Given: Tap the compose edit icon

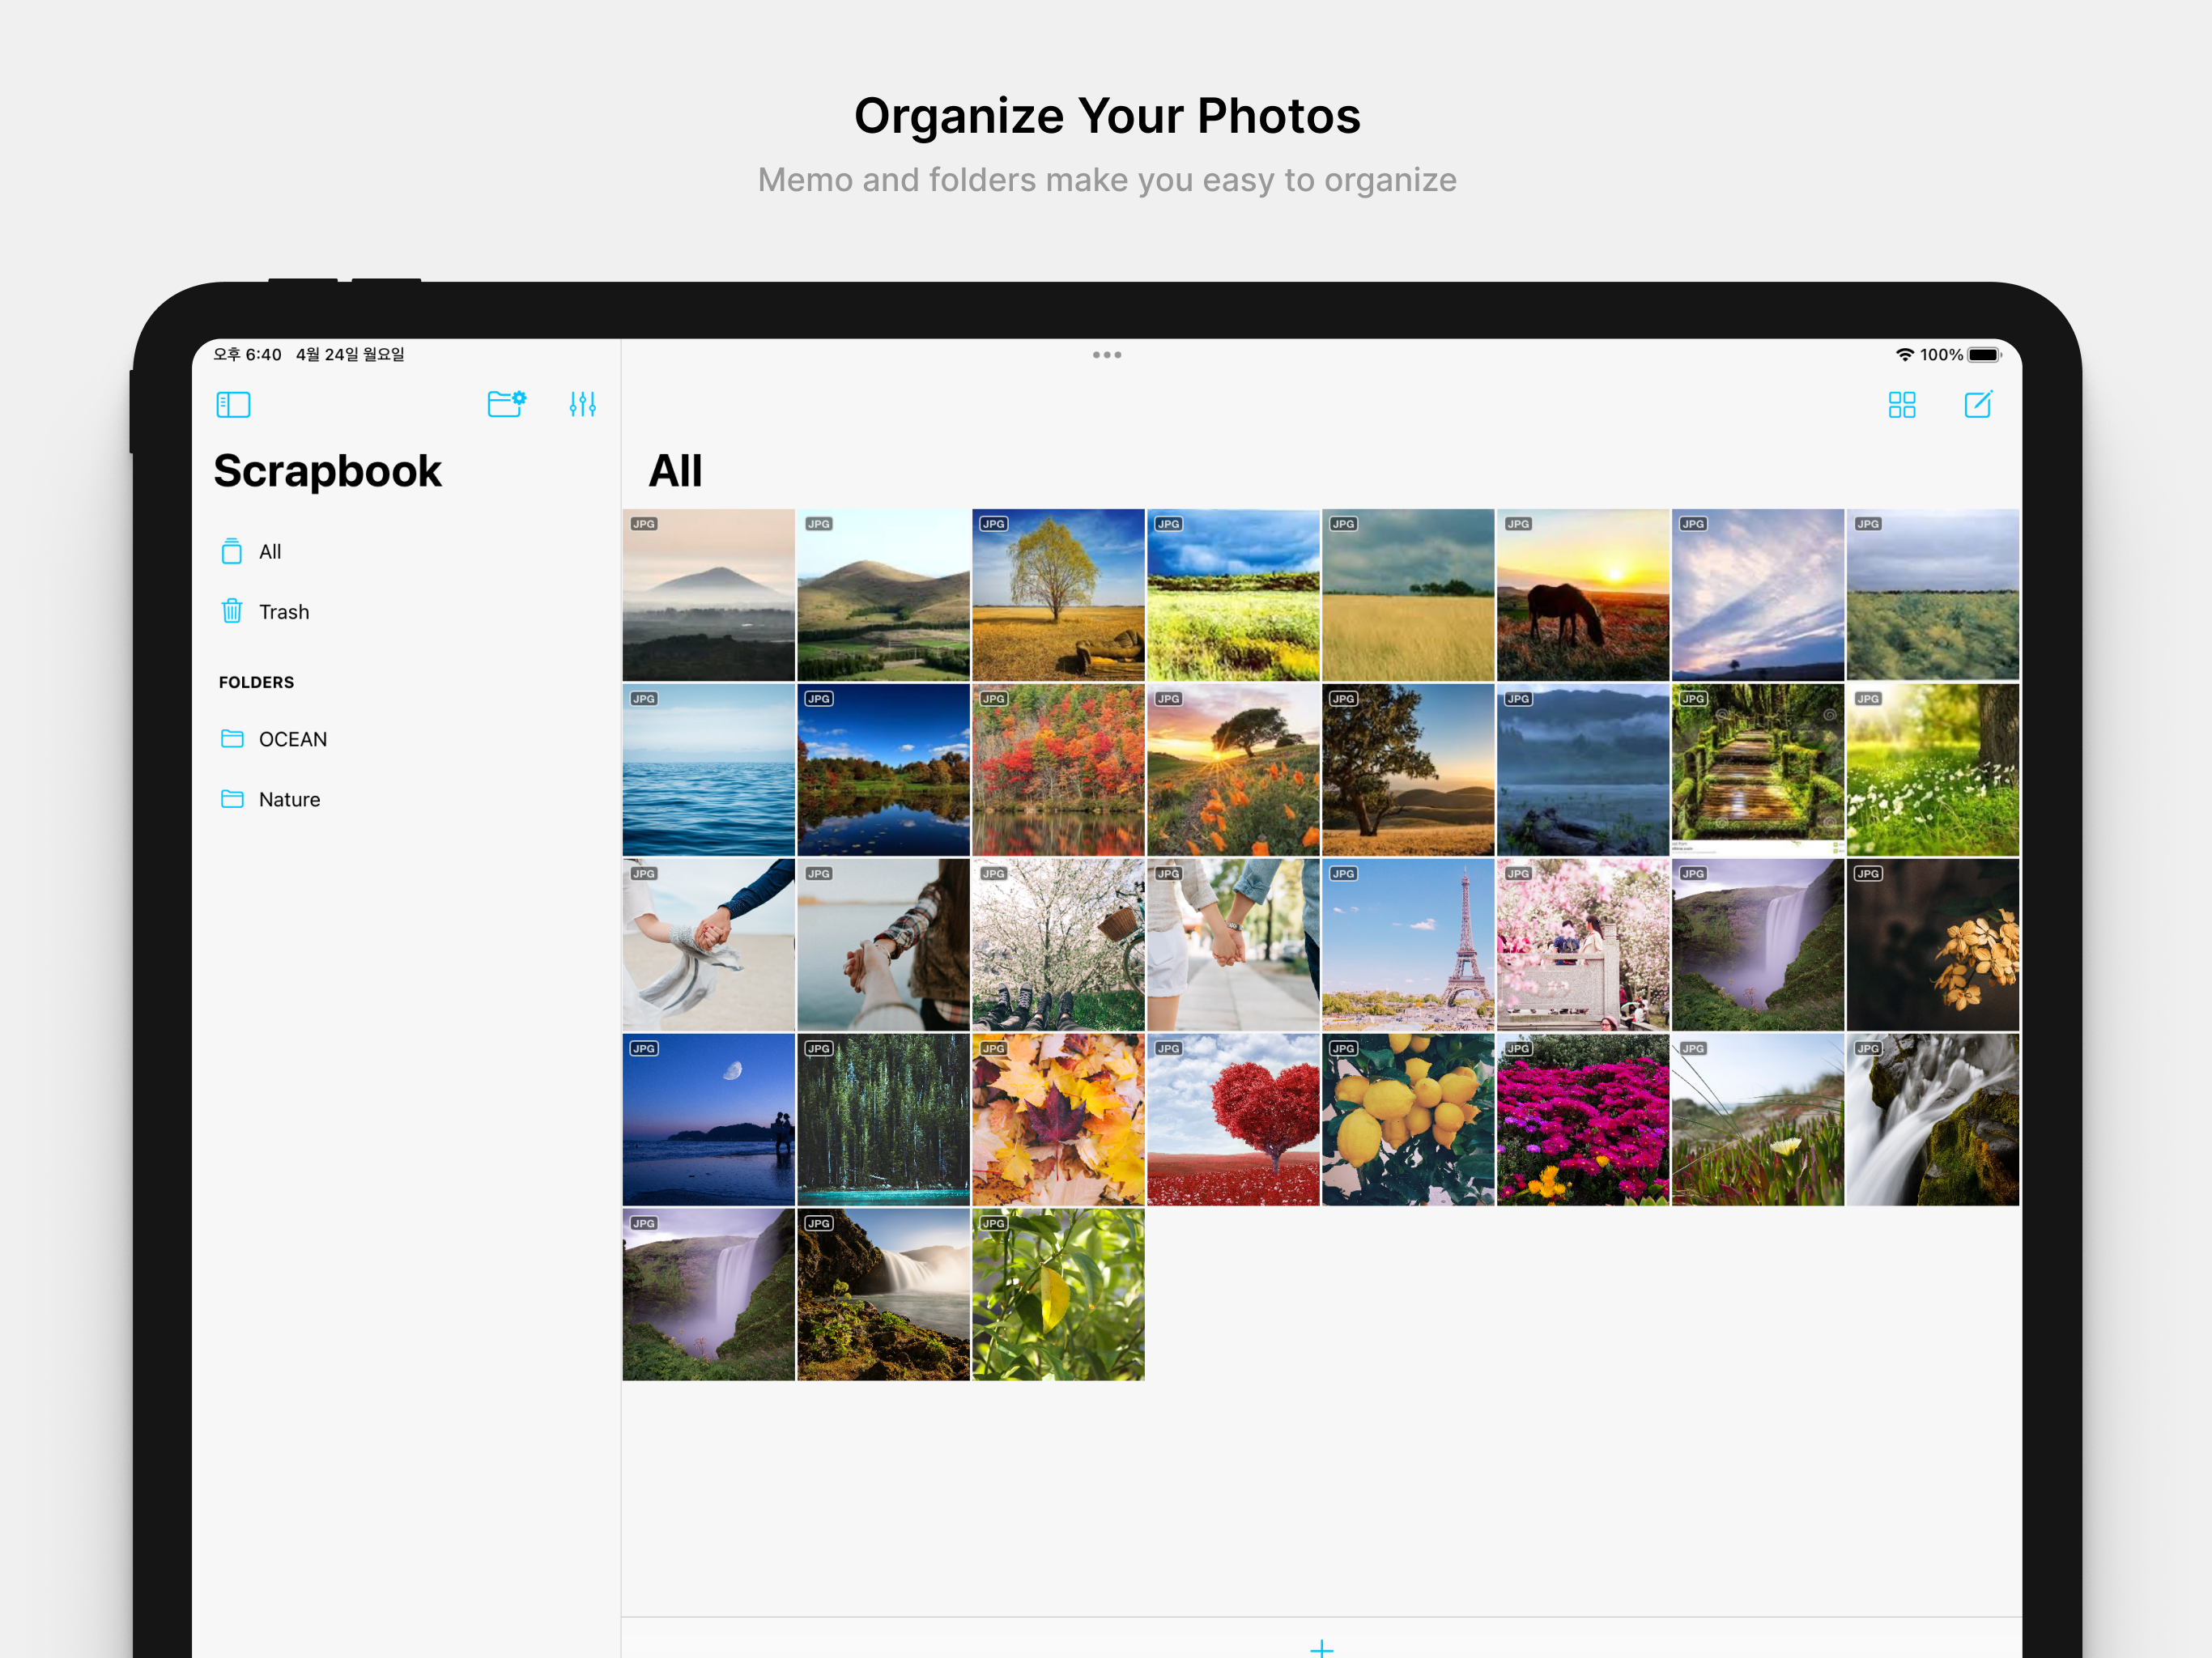Looking at the screenshot, I should point(1978,404).
